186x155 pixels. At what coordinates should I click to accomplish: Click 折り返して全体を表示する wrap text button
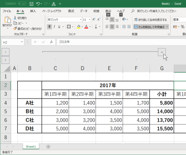click(150, 20)
